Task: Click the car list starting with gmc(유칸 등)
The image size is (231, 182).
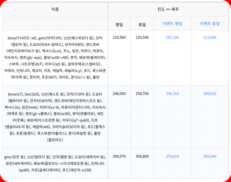Action: (55, 164)
